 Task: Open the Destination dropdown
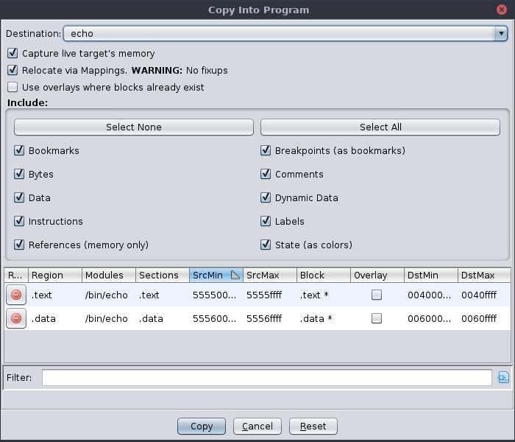coord(501,33)
